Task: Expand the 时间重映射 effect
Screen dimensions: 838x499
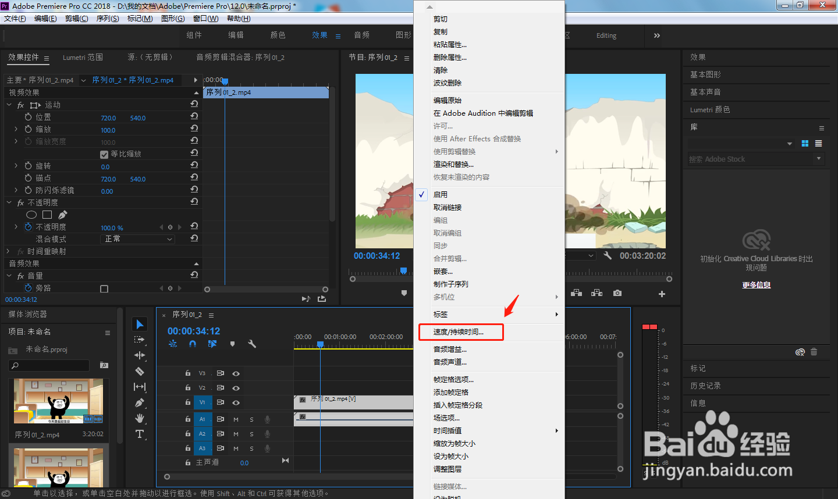Action: pyautogui.click(x=8, y=251)
